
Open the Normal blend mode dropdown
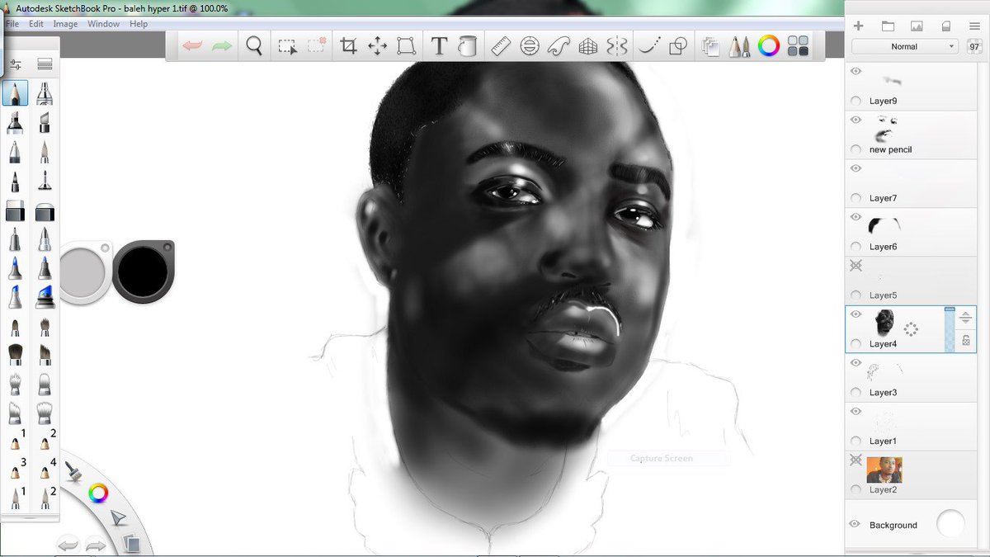point(904,47)
